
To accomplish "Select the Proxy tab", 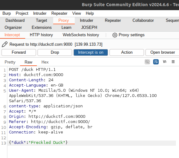I will pyautogui.click(x=64, y=21).
